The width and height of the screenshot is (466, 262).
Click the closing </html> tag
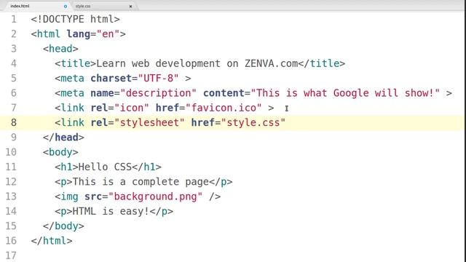52,241
